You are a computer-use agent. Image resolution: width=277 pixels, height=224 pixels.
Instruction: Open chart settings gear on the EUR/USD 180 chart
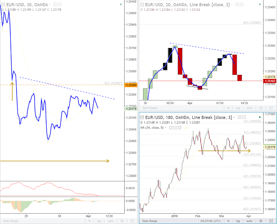(261, 221)
